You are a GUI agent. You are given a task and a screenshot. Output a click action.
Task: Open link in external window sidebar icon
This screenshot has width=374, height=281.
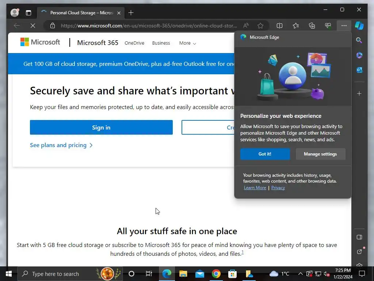pyautogui.click(x=359, y=252)
